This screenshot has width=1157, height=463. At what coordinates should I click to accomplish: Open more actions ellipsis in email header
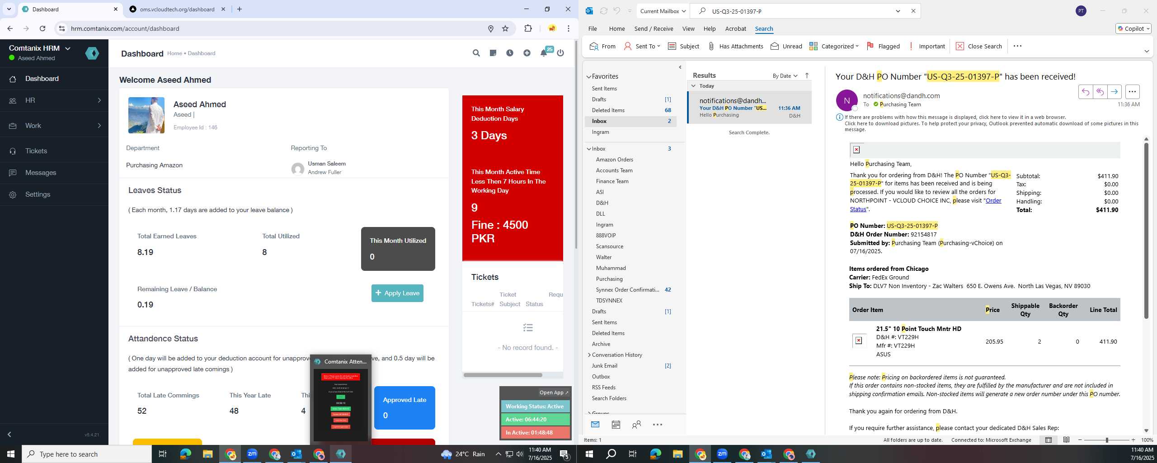tap(1132, 92)
